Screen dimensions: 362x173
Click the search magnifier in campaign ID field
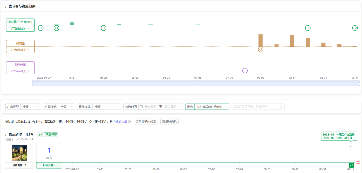coord(281,107)
